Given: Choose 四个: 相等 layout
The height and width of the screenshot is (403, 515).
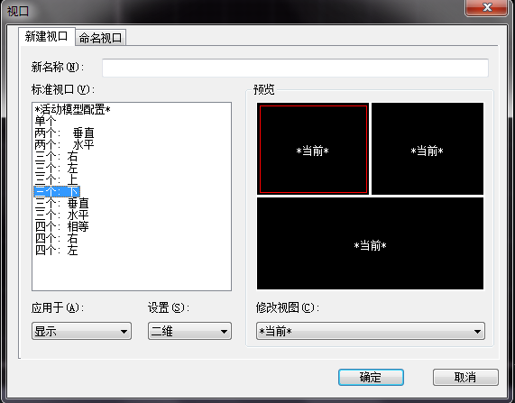Looking at the screenshot, I should click(x=61, y=226).
